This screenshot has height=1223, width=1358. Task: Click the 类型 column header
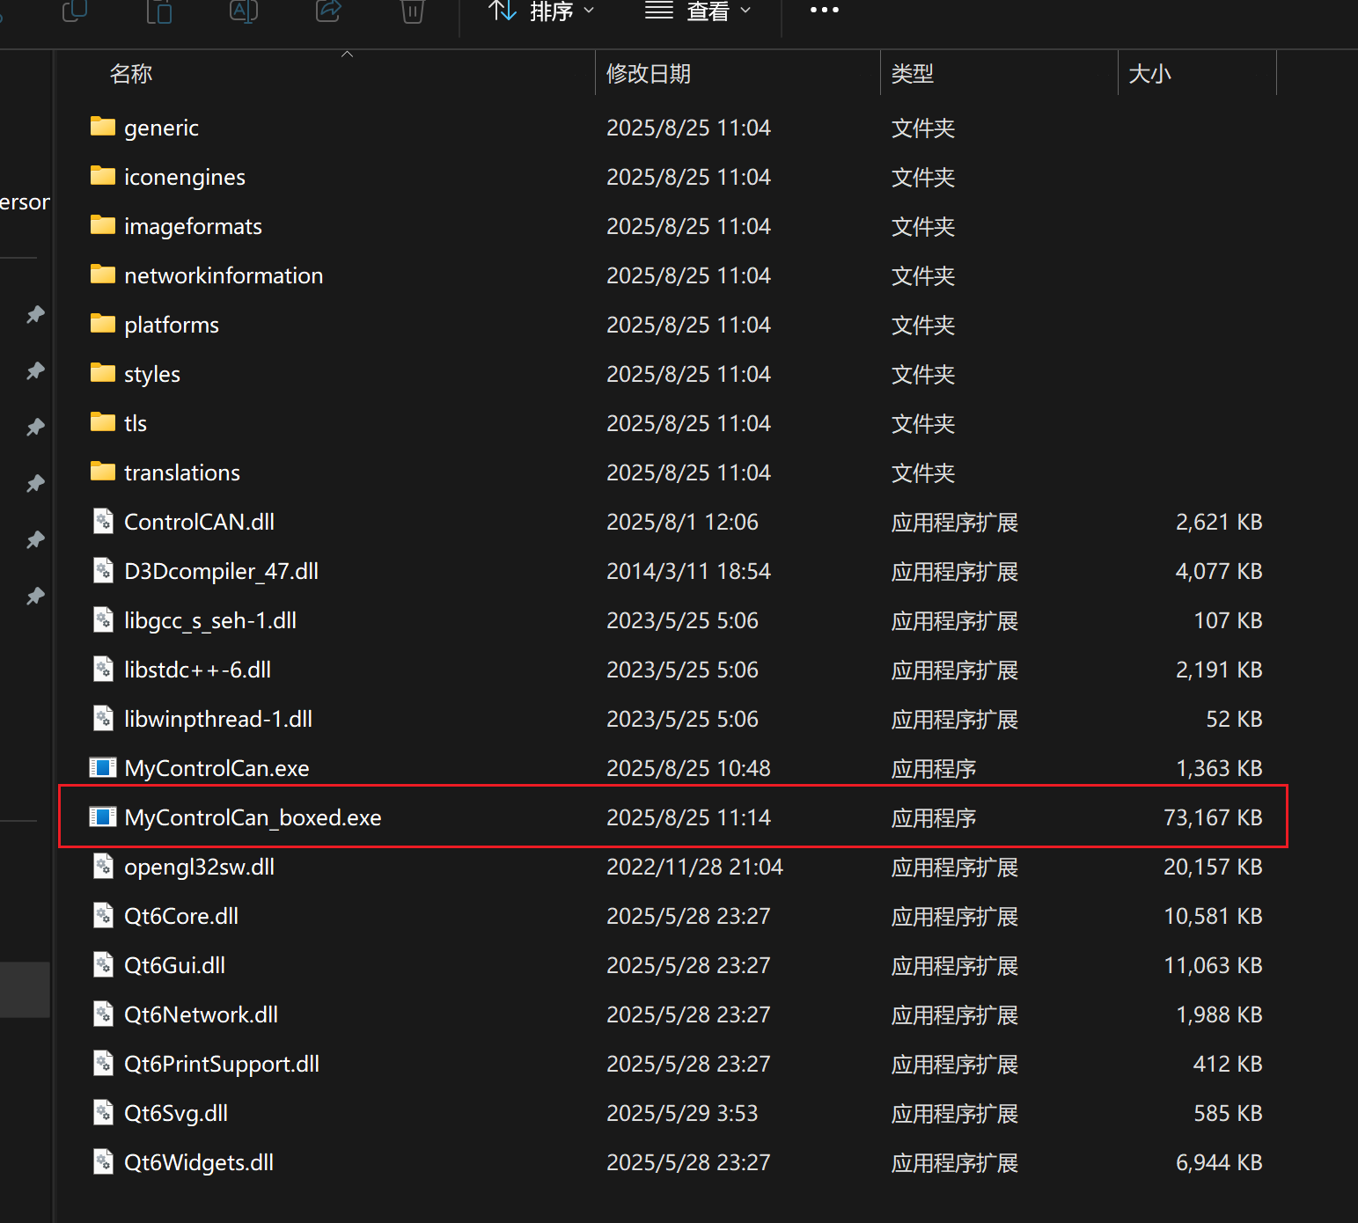click(913, 73)
